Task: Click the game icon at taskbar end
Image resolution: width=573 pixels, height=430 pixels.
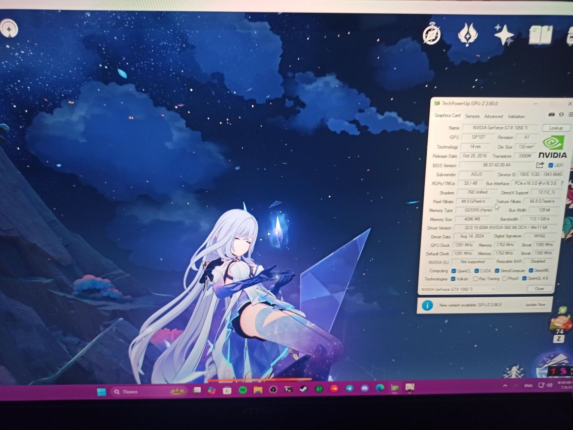Action: pos(409,387)
